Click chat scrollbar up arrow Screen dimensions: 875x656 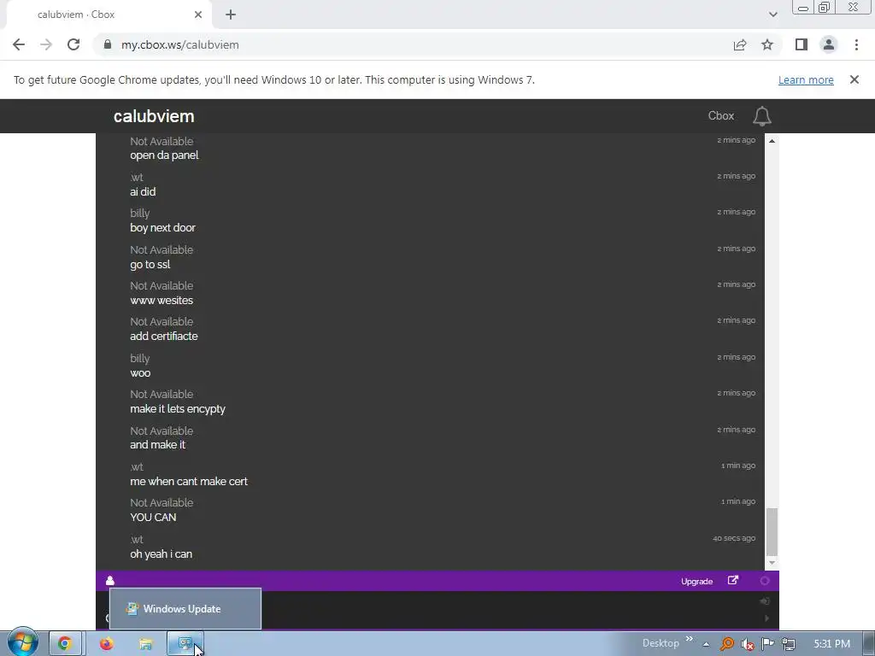pyautogui.click(x=772, y=141)
